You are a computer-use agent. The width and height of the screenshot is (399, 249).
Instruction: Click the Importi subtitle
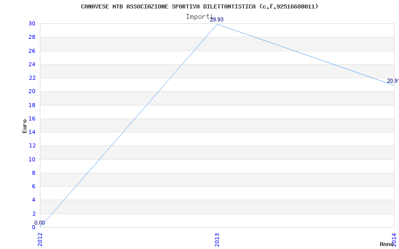(x=199, y=17)
